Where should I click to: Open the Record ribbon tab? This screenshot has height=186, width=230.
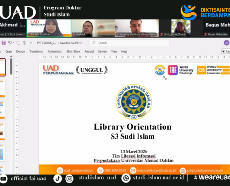click(89, 51)
